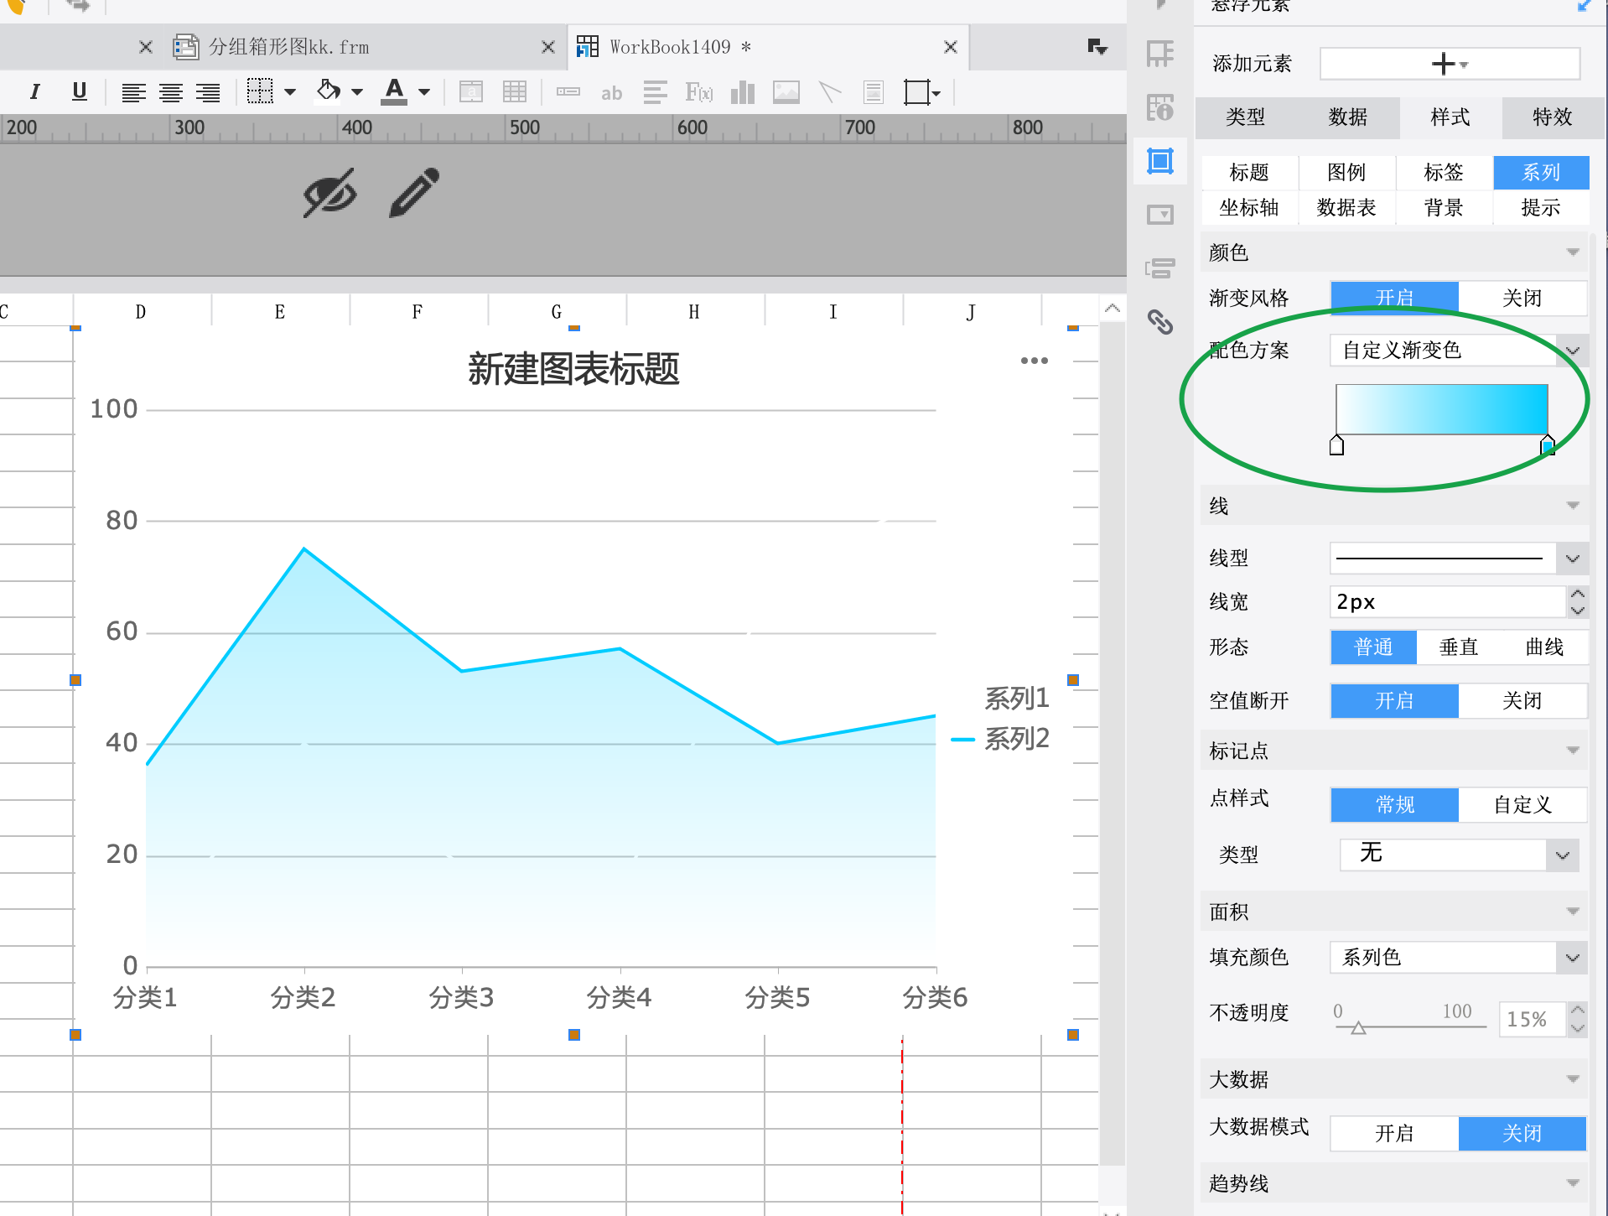Open the cell attributes side panel icon
This screenshot has width=1608, height=1216.
tap(1160, 107)
